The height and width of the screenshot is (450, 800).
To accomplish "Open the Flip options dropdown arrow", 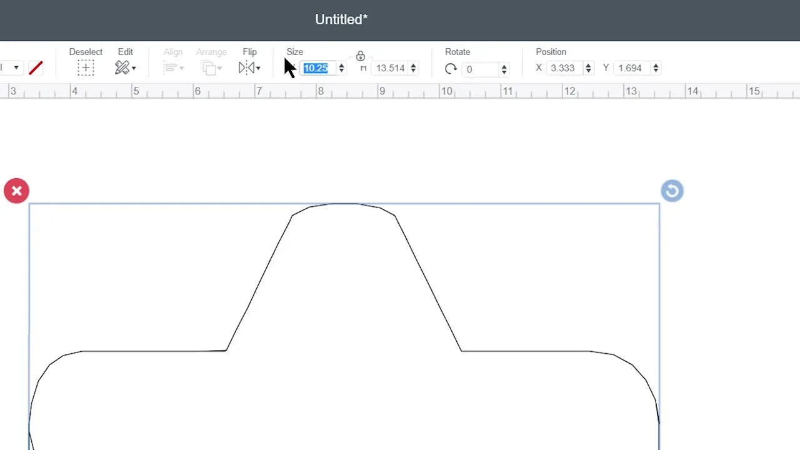I will pos(259,69).
